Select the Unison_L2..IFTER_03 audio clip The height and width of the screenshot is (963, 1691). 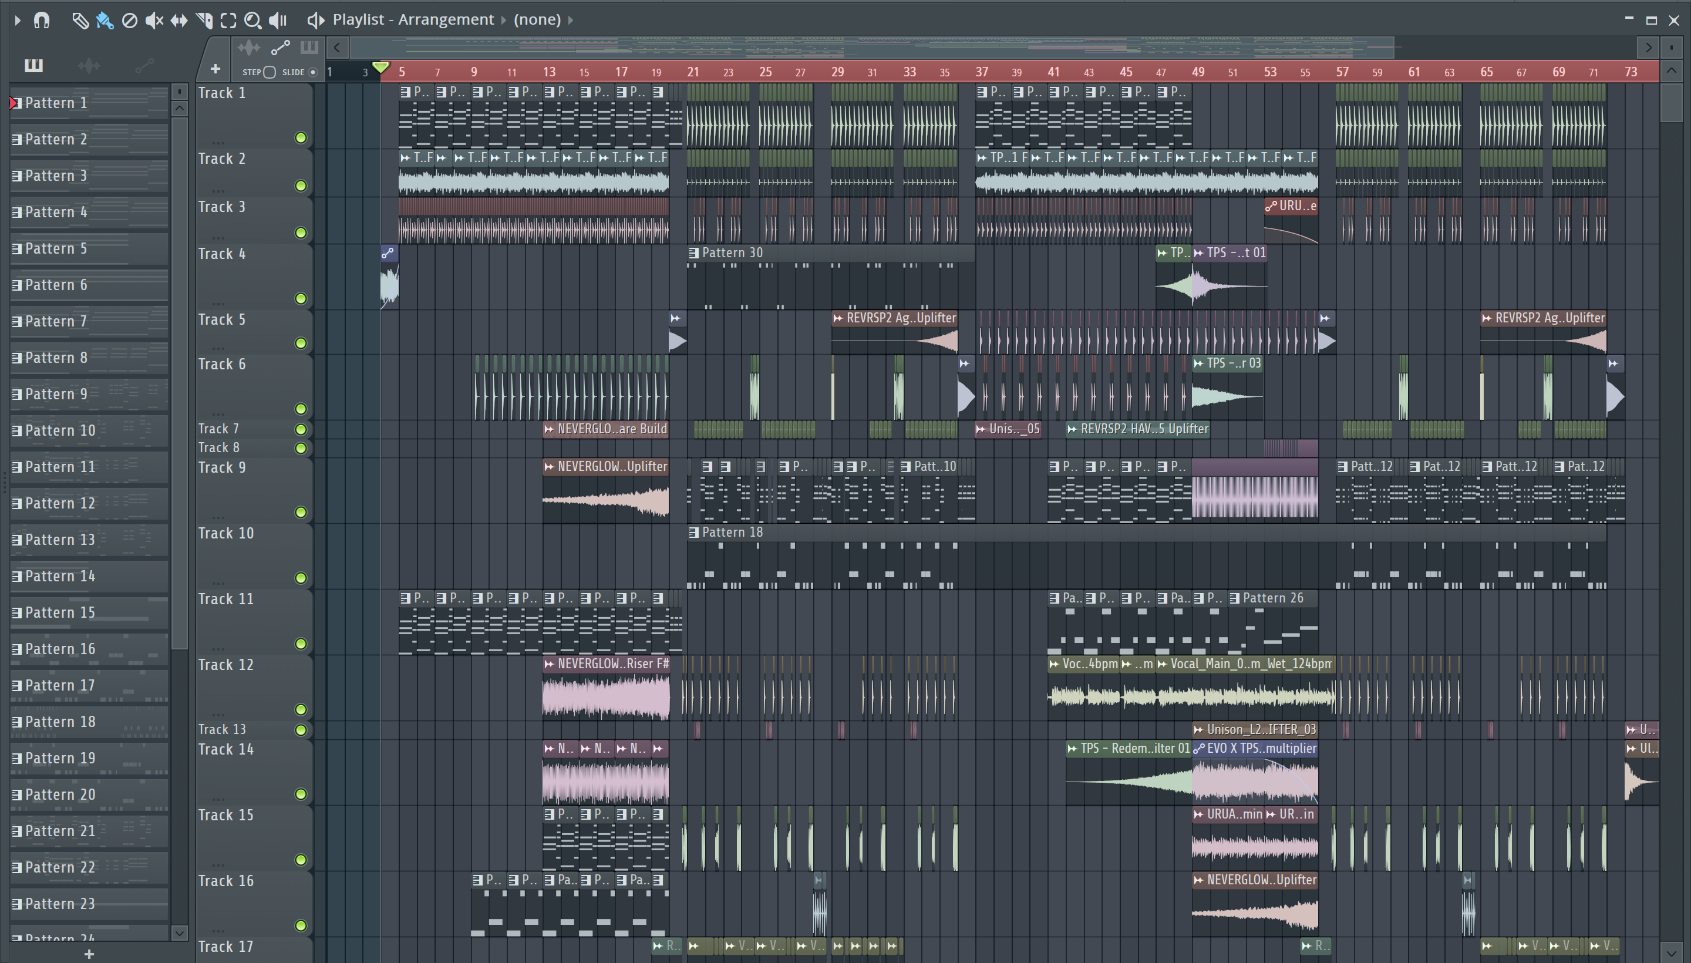pos(1255,729)
